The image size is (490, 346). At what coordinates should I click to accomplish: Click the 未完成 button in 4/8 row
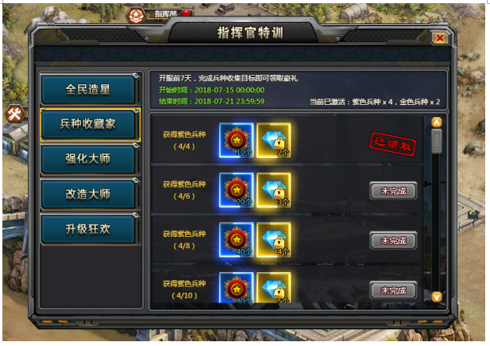[393, 240]
